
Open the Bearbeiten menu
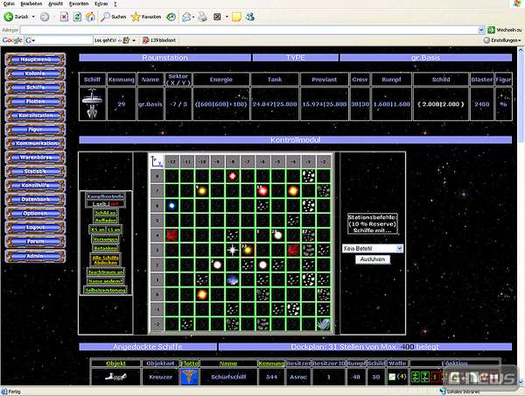tap(31, 4)
